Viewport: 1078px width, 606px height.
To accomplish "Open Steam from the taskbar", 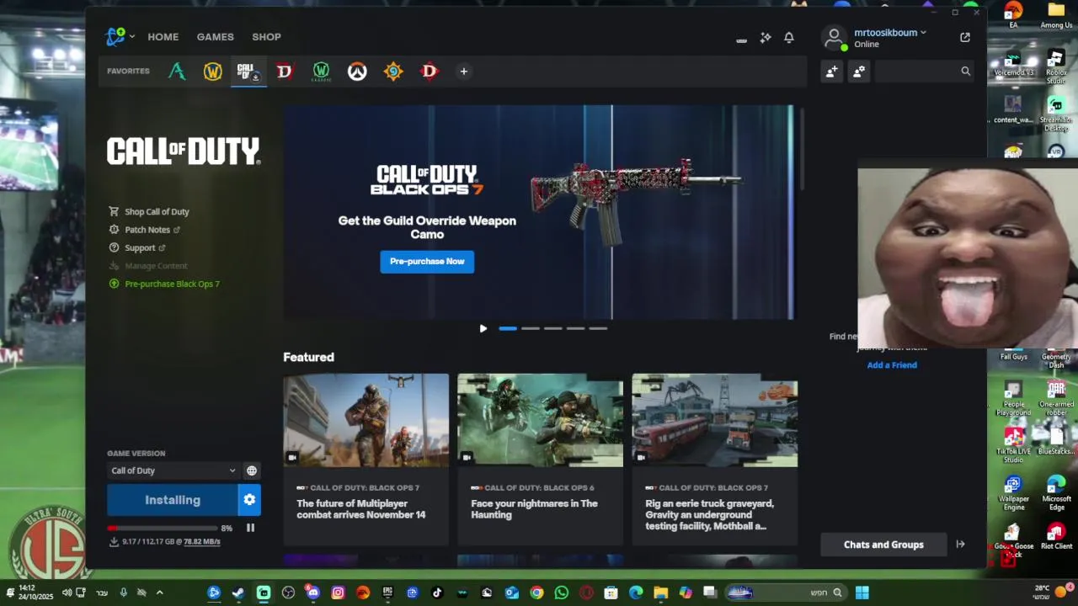I will 238,593.
